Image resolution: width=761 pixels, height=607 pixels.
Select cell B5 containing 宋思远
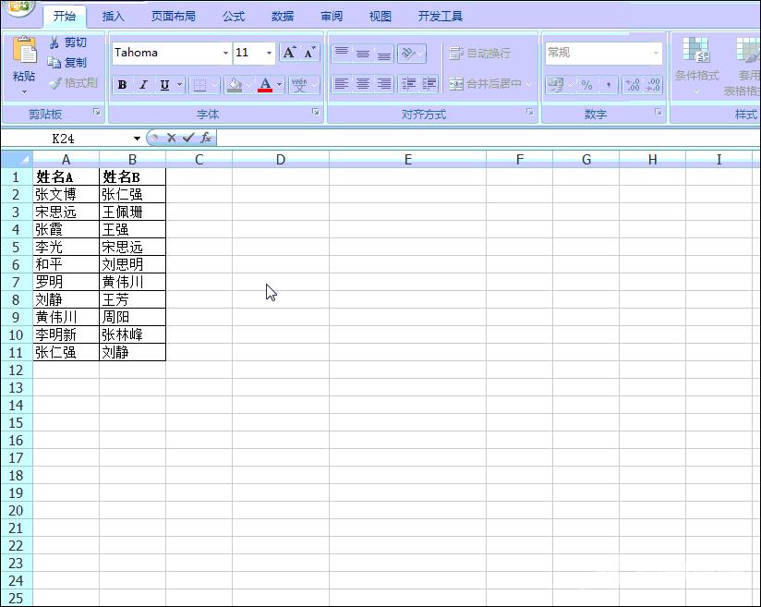point(132,248)
